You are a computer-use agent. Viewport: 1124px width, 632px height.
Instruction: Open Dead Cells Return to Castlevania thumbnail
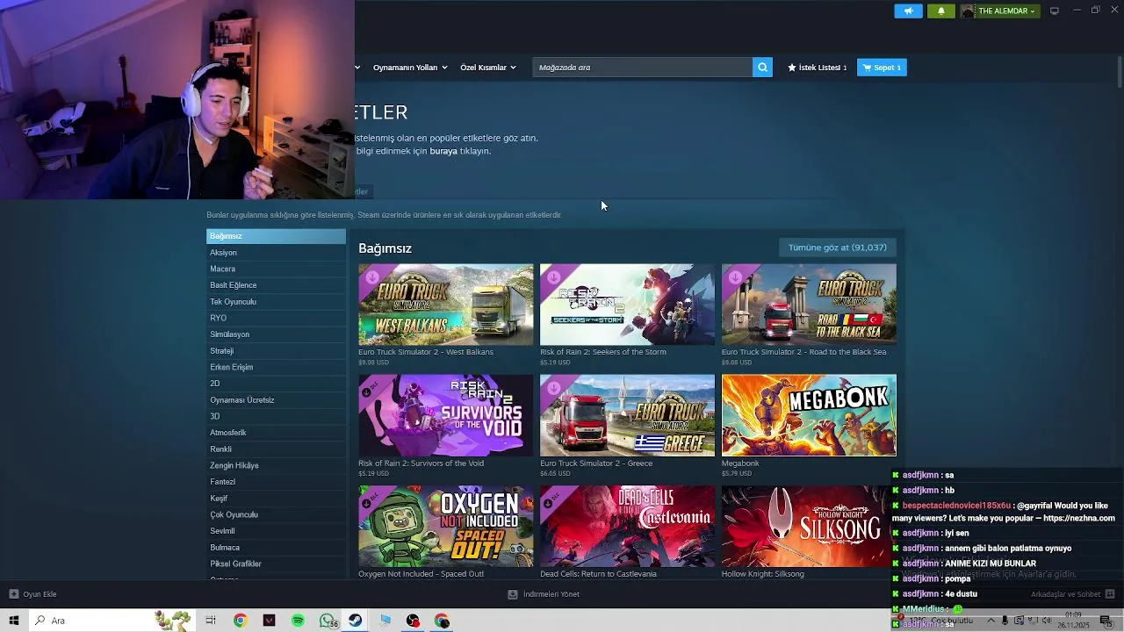627,527
